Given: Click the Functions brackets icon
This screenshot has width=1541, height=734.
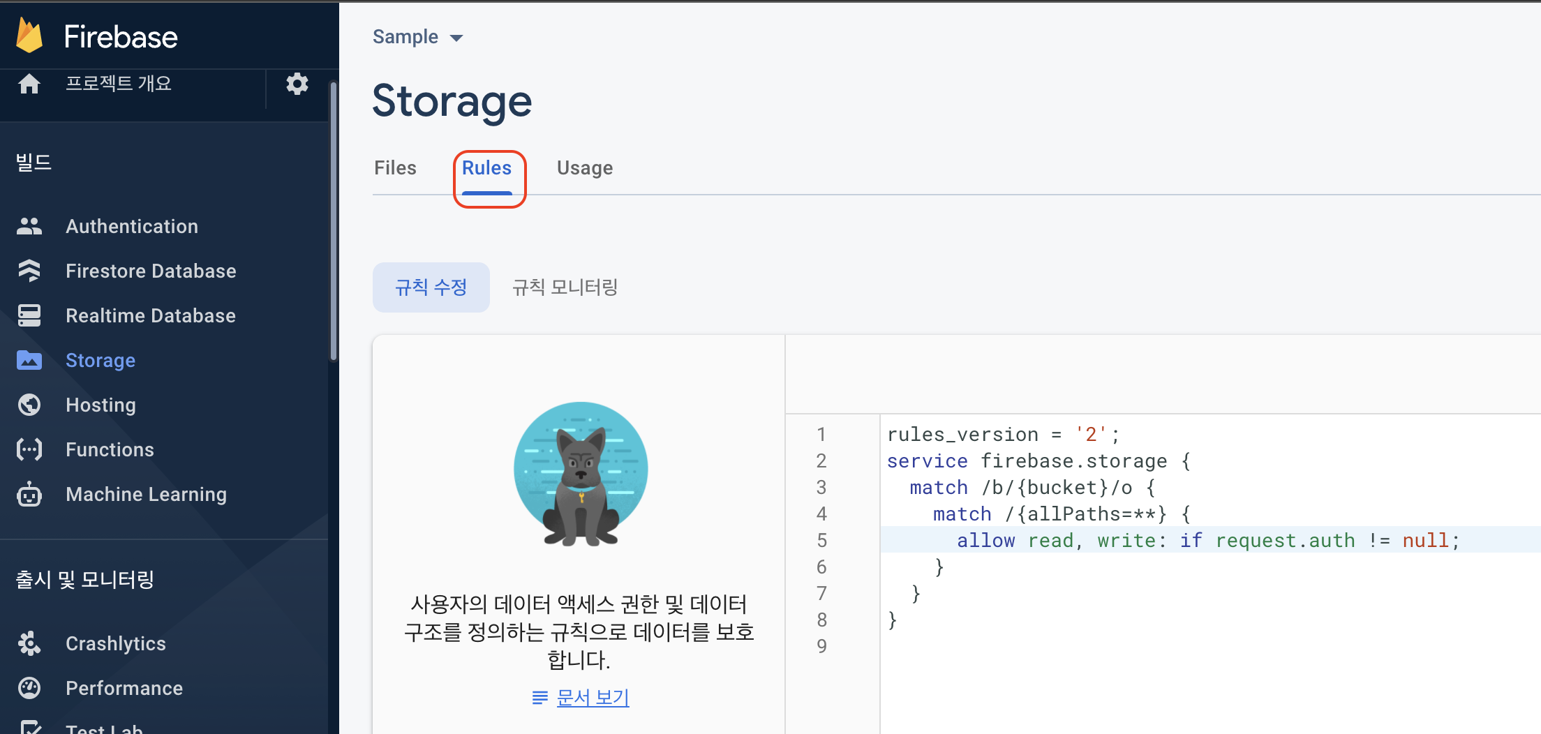Looking at the screenshot, I should (x=29, y=449).
